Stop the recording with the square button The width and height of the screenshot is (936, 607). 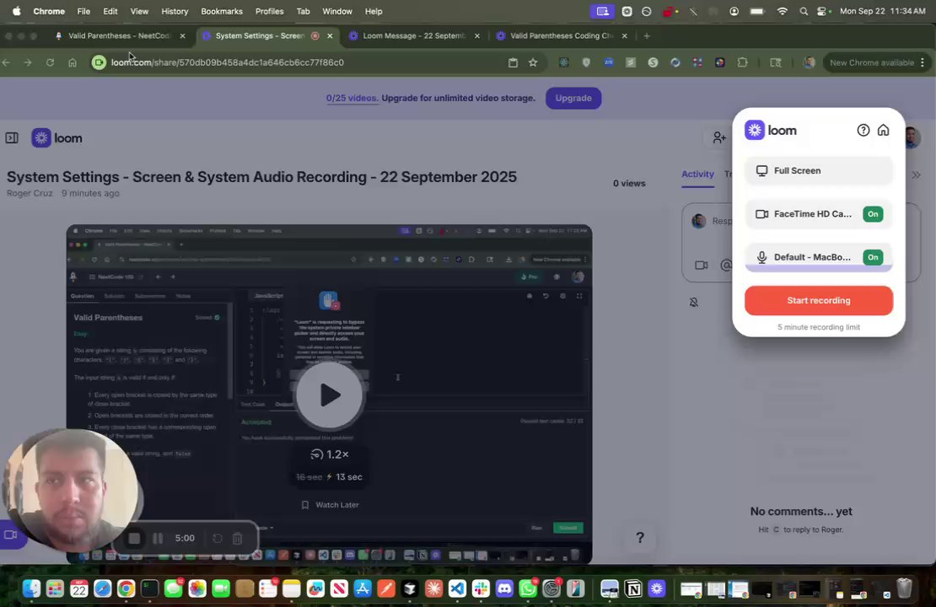[134, 539]
